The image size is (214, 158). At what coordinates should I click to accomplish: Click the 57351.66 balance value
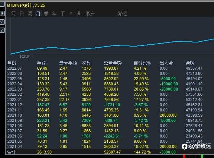click(x=194, y=94)
